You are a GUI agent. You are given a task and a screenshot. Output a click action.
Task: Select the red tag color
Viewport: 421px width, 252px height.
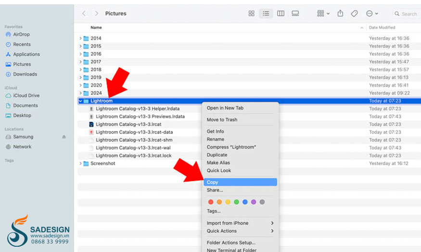click(211, 202)
